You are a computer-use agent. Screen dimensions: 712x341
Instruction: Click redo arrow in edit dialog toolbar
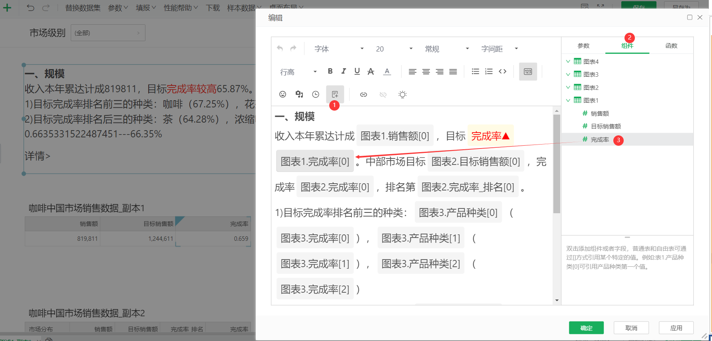tap(293, 48)
